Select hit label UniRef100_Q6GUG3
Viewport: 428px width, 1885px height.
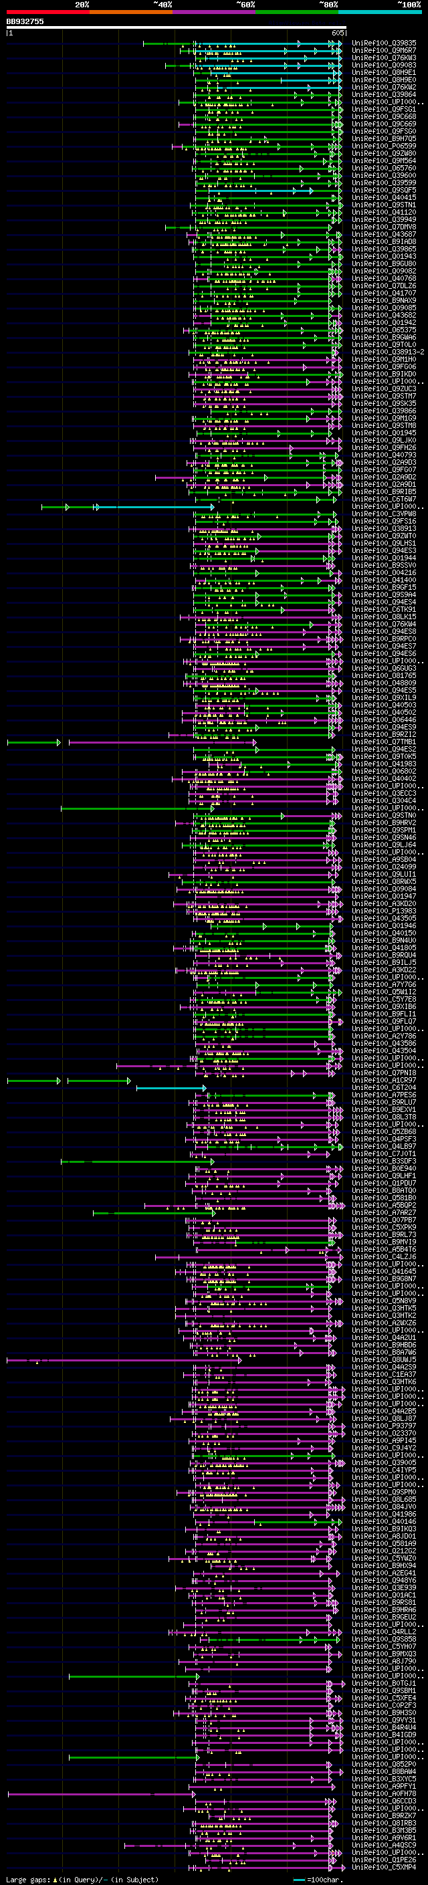[384, 668]
